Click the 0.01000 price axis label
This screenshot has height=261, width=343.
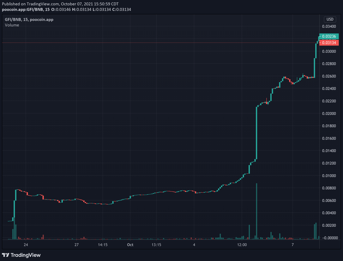(329, 176)
